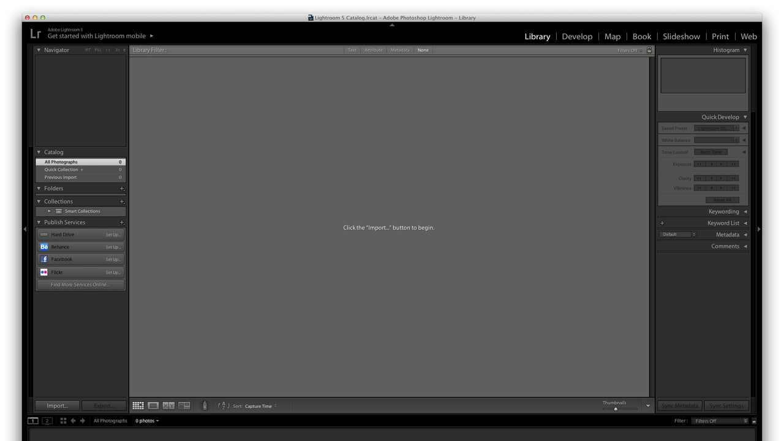Open Saved Preset dropdown in Quick Develop
Image resolution: width=784 pixels, height=441 pixels.
click(x=717, y=129)
